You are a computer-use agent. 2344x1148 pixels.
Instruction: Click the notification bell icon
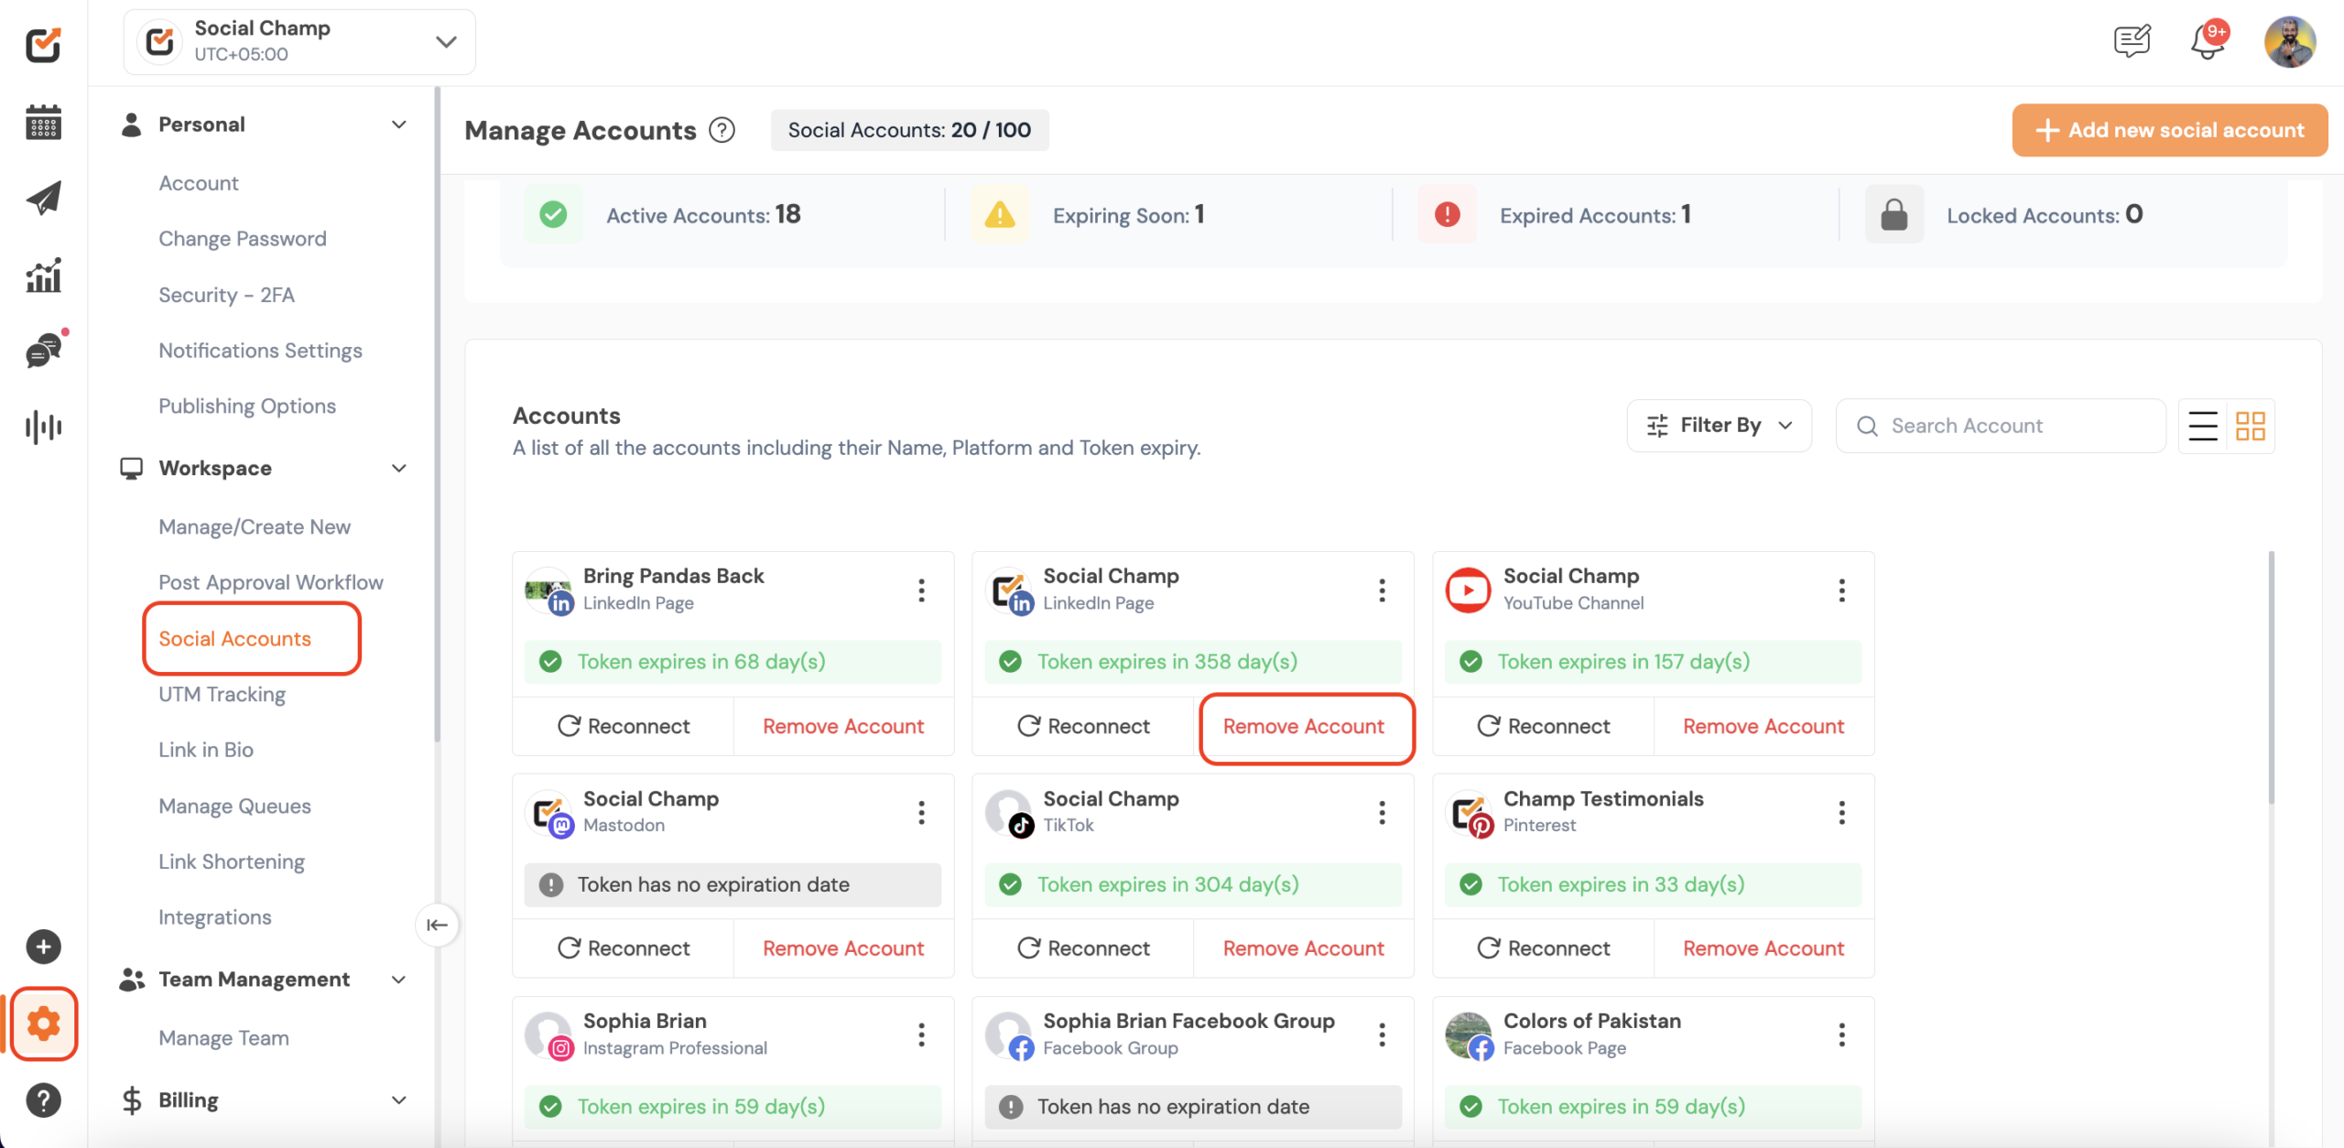point(2208,41)
